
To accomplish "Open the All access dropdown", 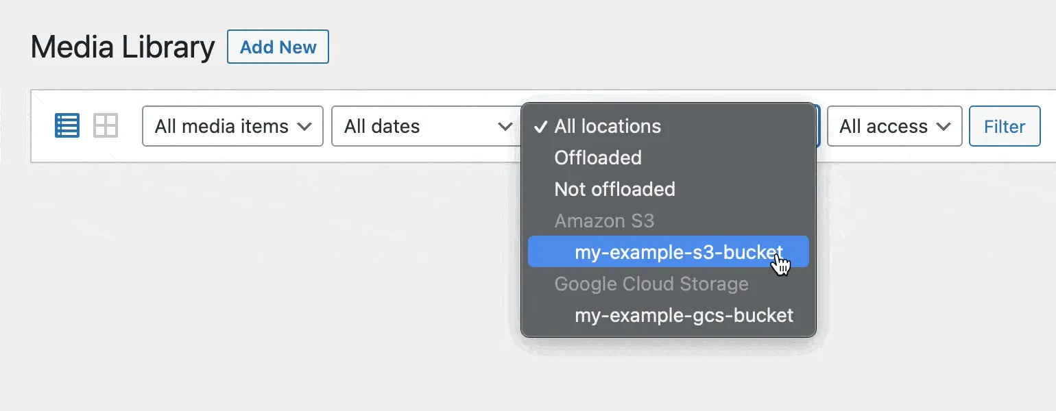I will (x=894, y=126).
